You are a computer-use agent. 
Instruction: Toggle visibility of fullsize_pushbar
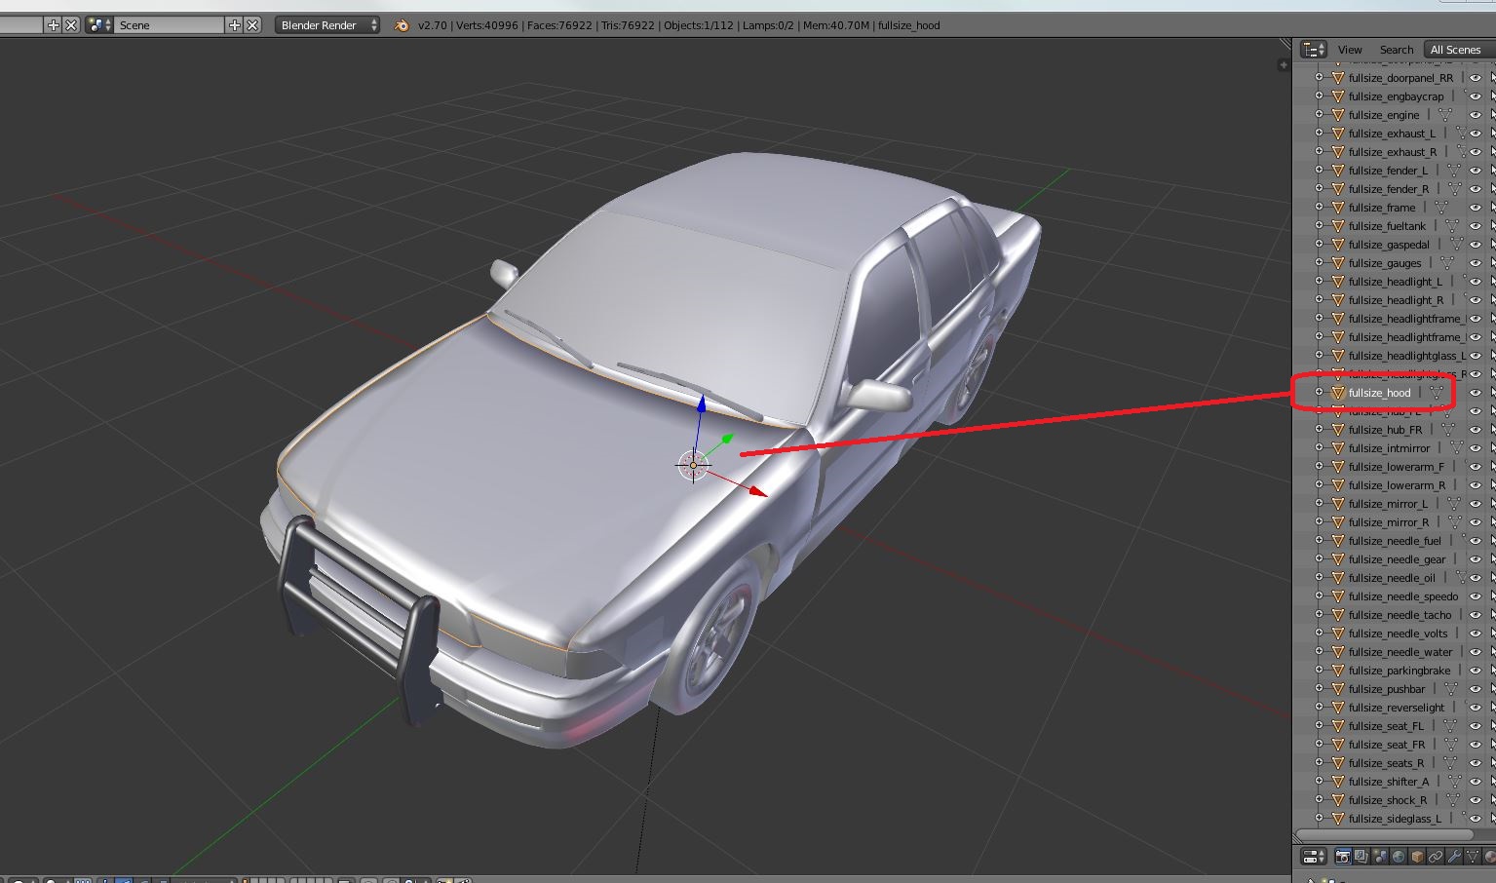tap(1476, 689)
